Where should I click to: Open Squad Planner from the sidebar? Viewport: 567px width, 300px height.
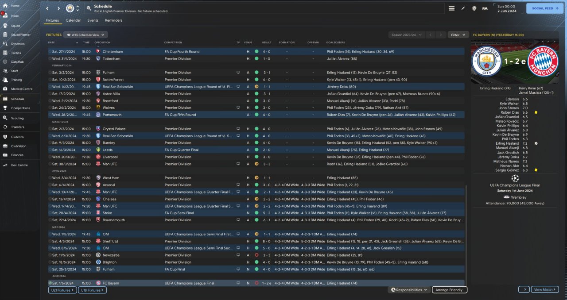(19, 35)
